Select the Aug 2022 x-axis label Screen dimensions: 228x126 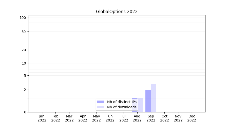click(x=137, y=118)
